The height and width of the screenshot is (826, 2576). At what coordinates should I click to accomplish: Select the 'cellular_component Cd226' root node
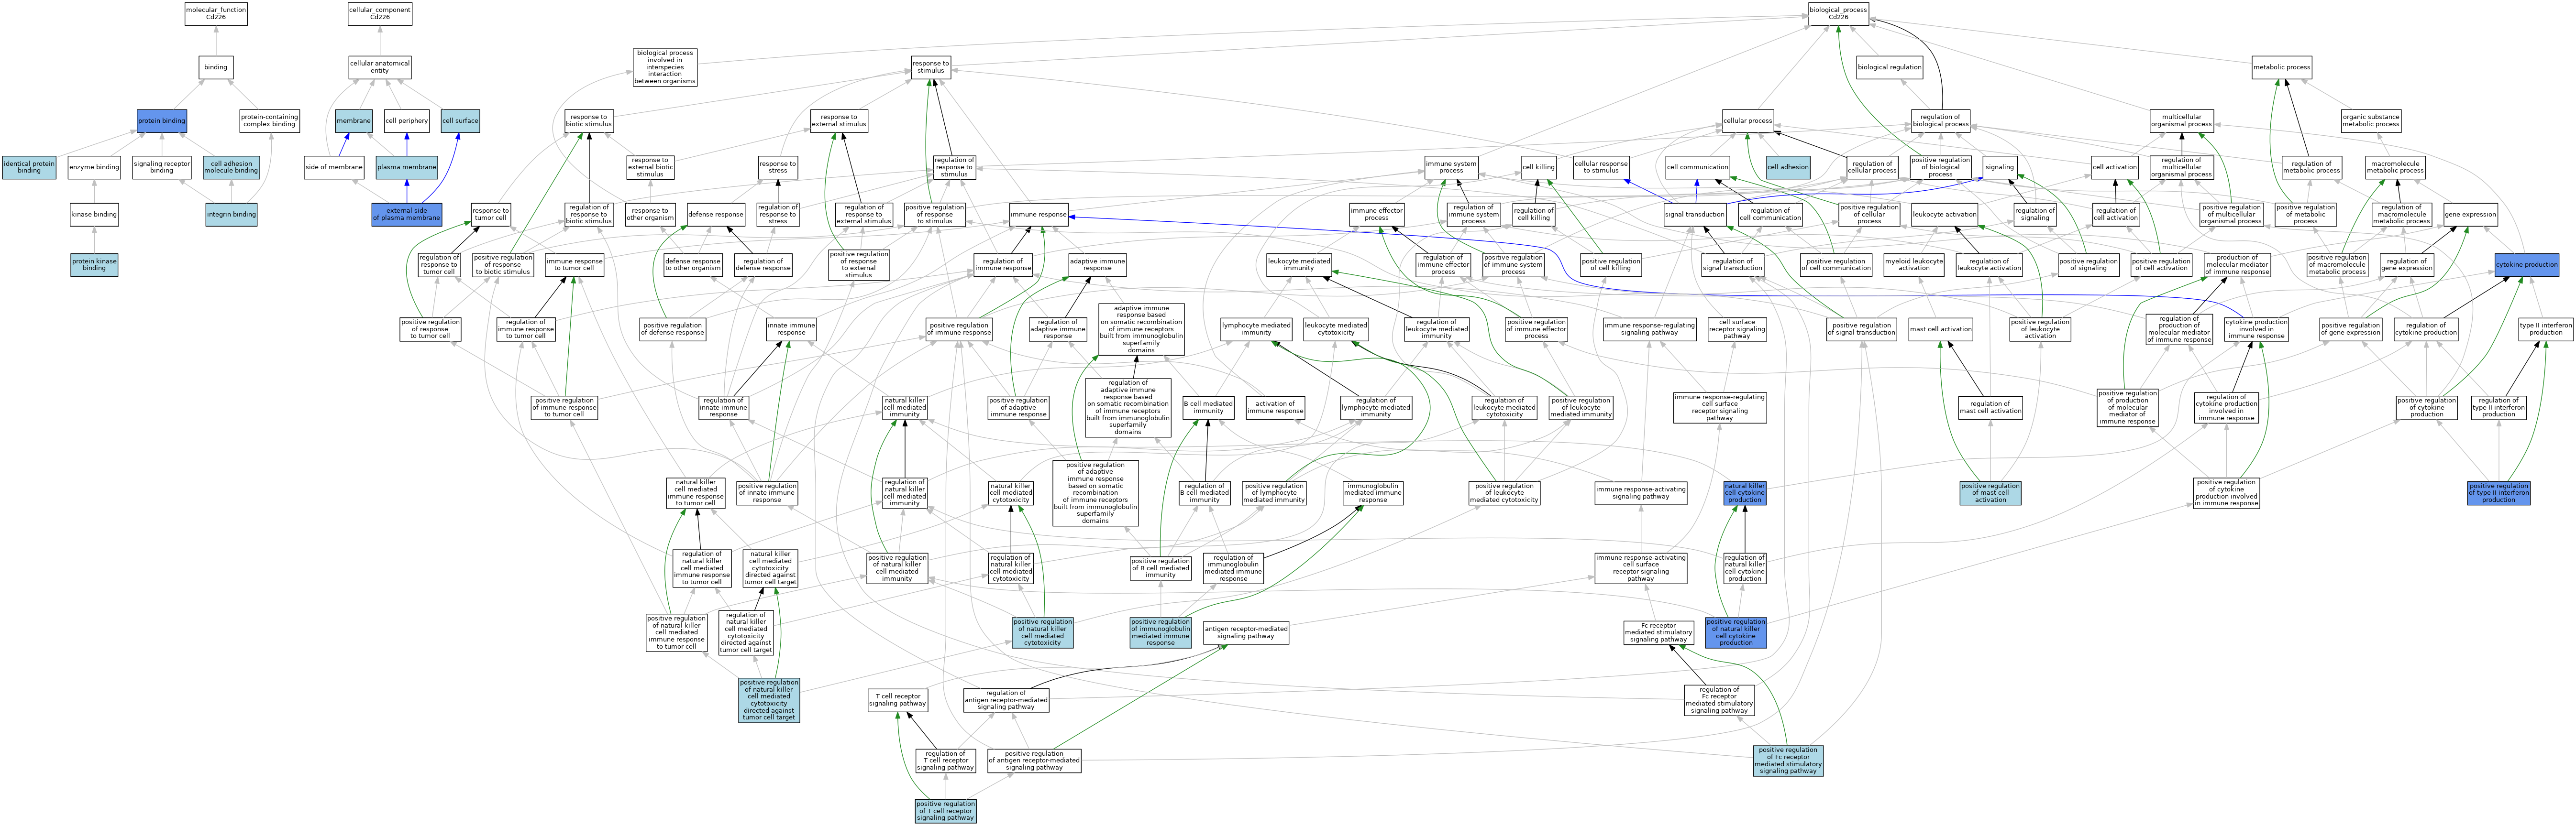click(x=380, y=14)
